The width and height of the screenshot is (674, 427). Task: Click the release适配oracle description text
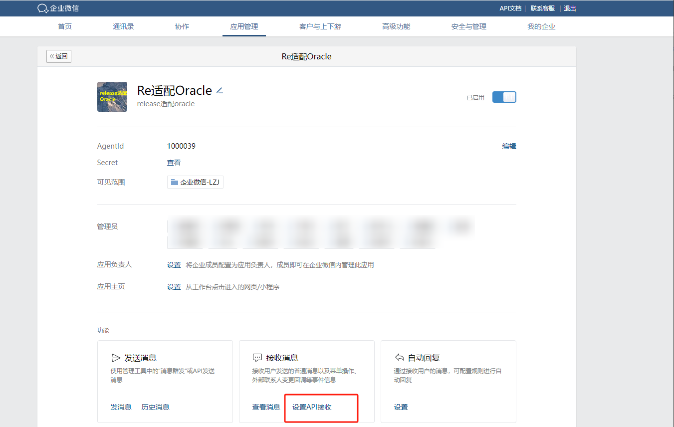166,104
